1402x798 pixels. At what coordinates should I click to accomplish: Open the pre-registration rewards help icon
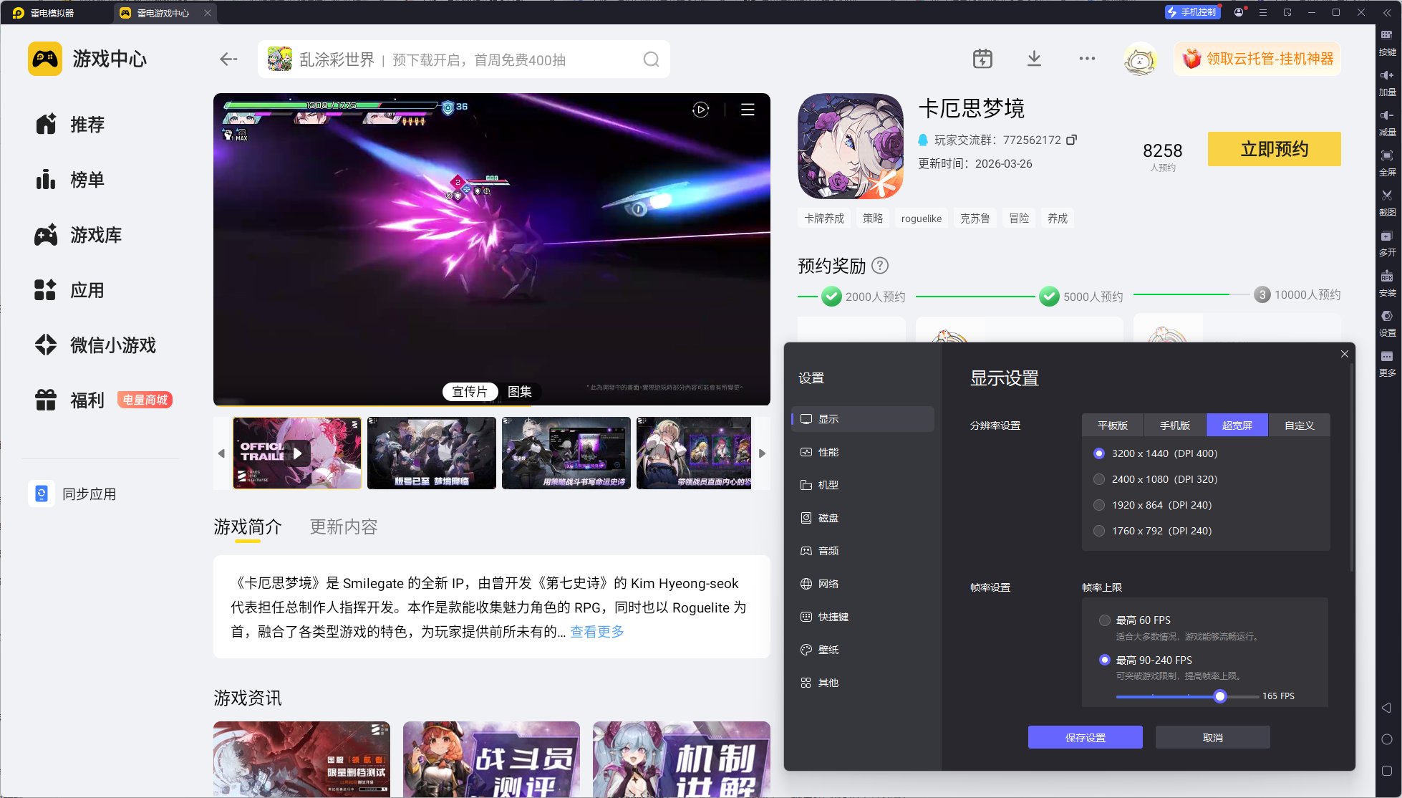[x=880, y=266]
